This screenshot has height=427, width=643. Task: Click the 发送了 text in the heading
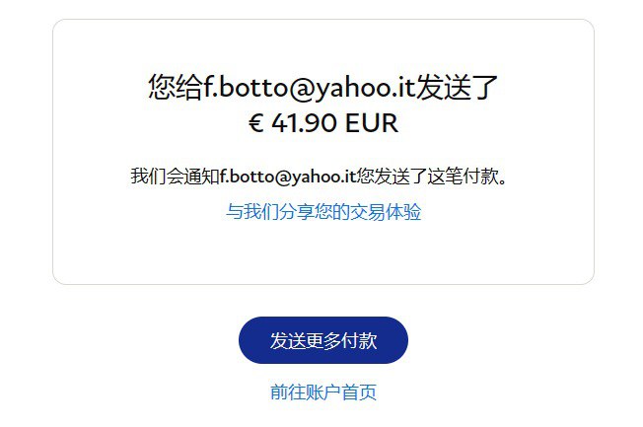(458, 88)
